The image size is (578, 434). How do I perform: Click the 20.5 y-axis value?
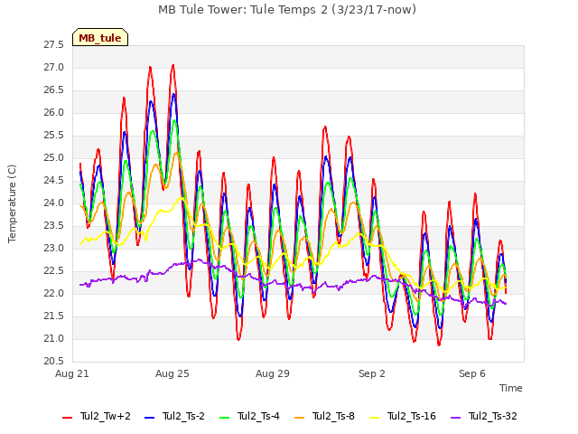pos(54,362)
